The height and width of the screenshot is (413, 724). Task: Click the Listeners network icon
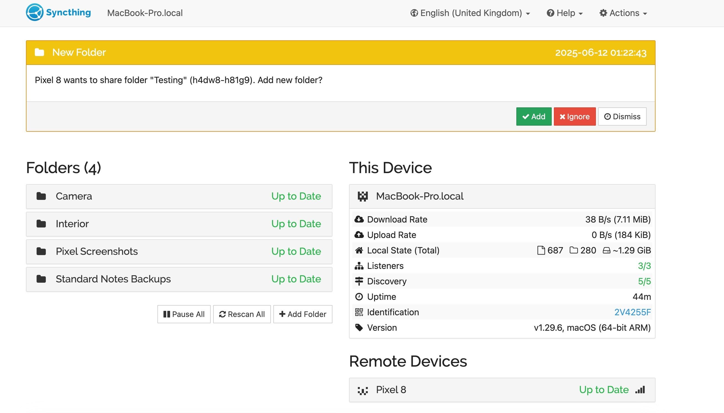tap(359, 266)
